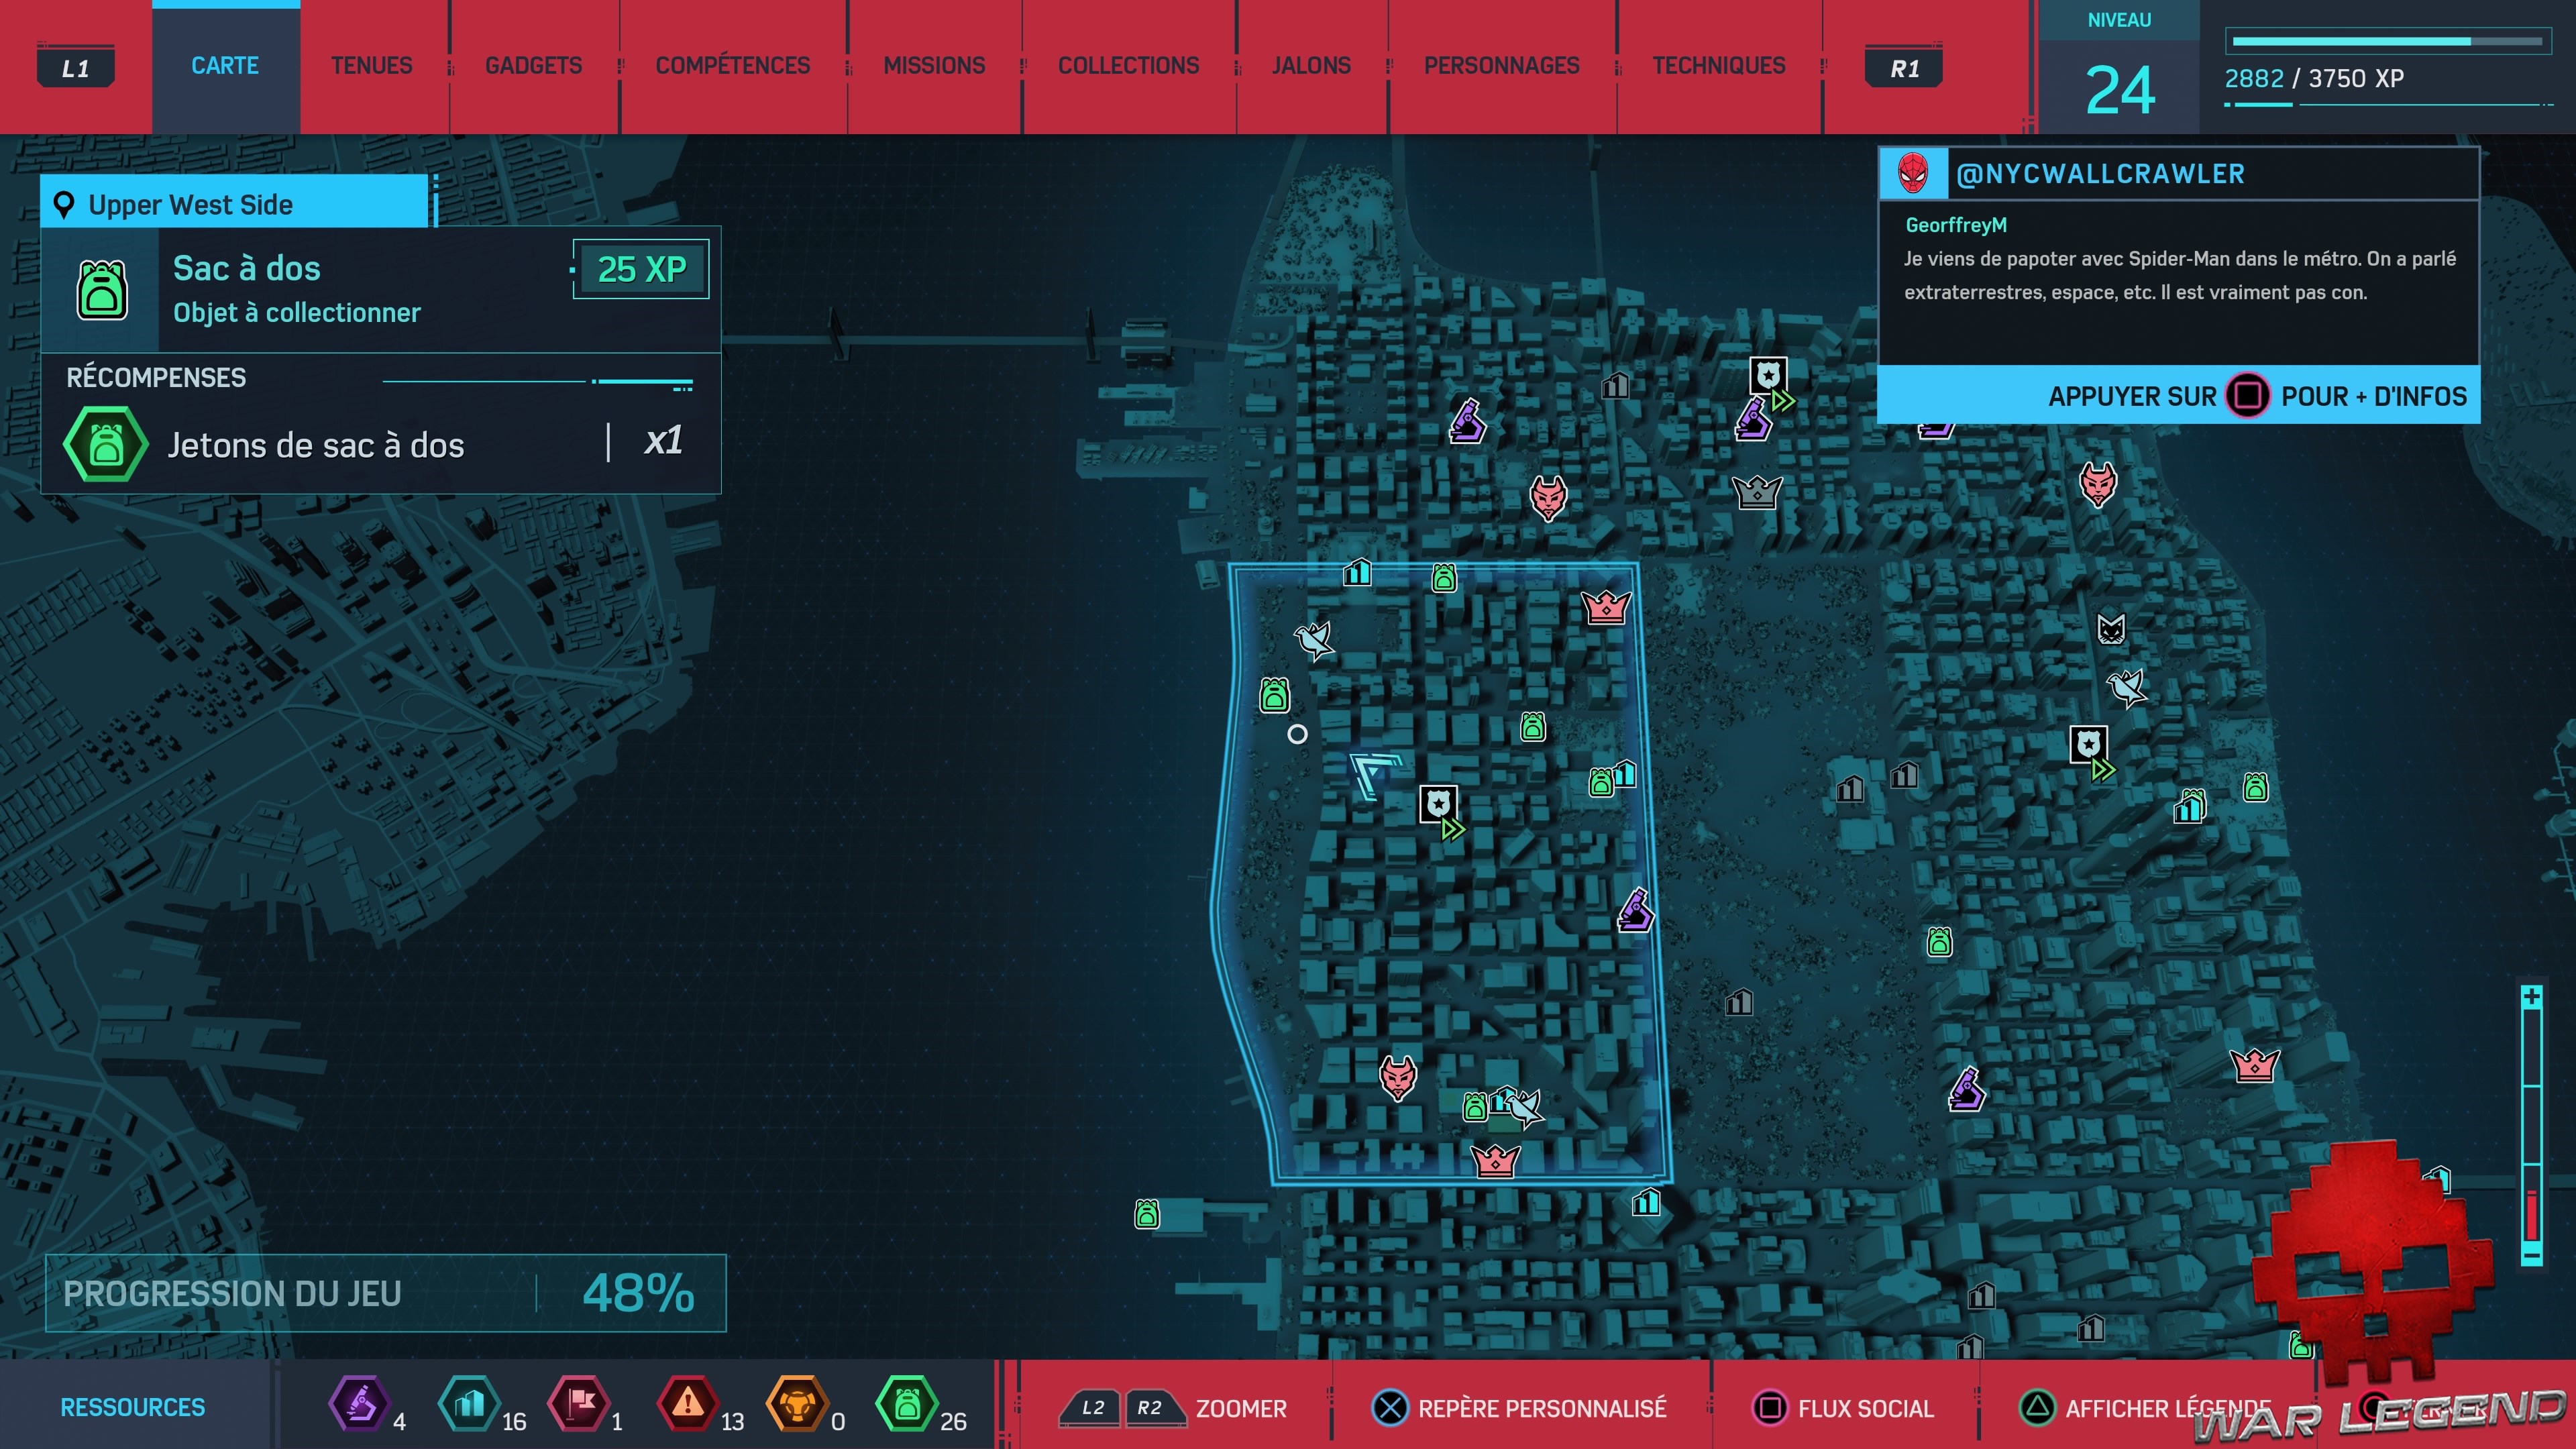The image size is (2576, 1449).
Task: Switch to the Gadgets tab
Action: coord(533,66)
